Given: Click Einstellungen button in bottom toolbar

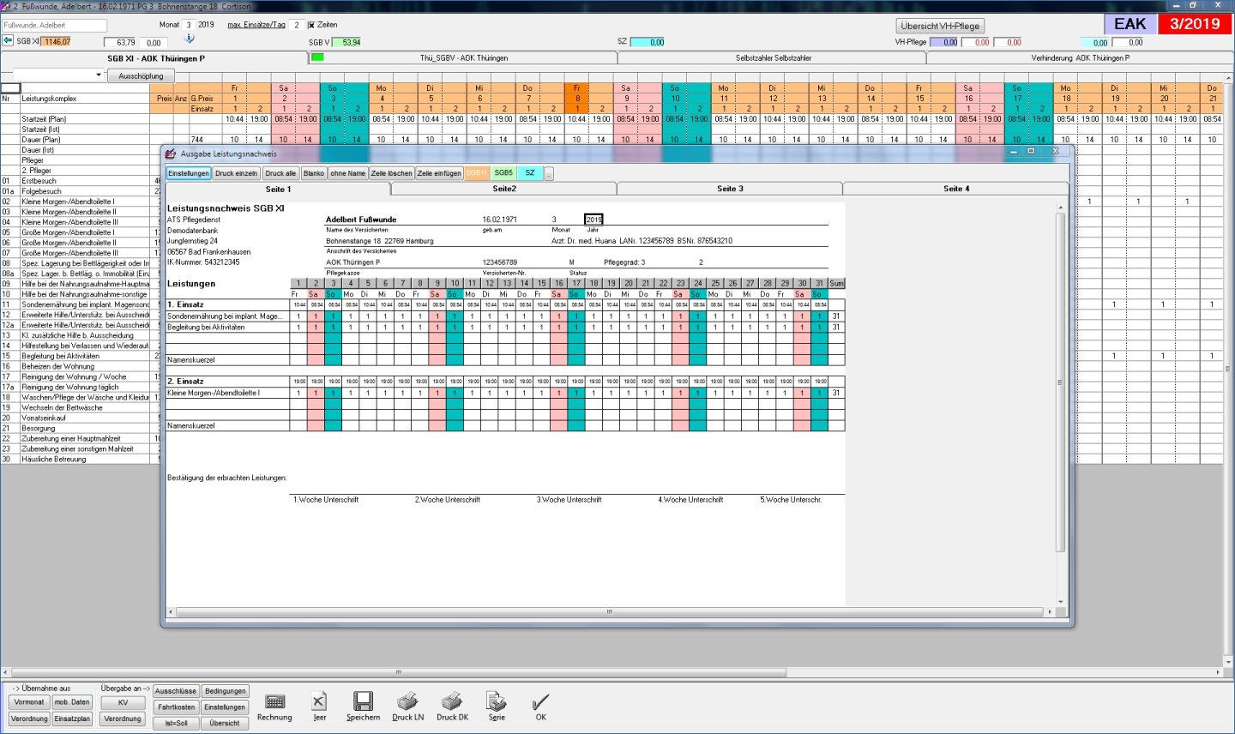Looking at the screenshot, I should click(x=226, y=707).
